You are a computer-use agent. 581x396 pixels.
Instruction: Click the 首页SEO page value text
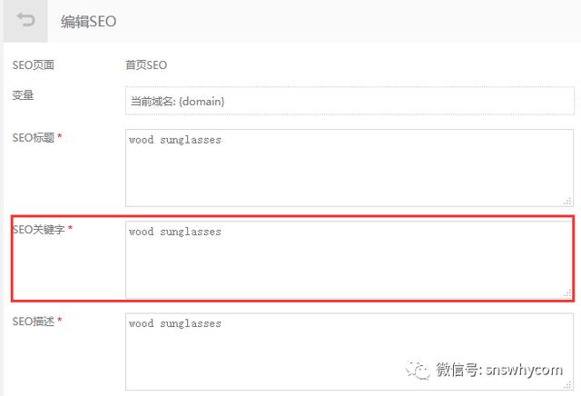tap(146, 65)
